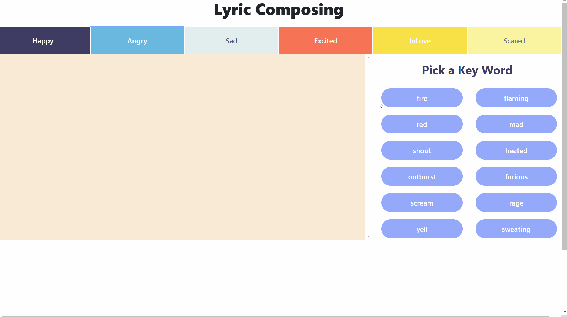Select the 'yell' keyword button

(x=422, y=229)
